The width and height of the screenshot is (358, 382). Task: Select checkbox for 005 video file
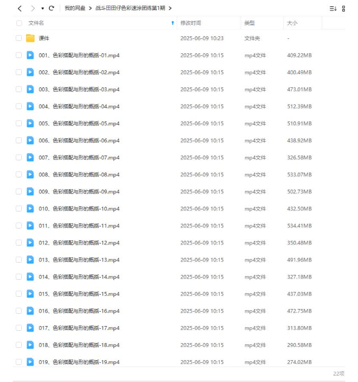click(19, 123)
